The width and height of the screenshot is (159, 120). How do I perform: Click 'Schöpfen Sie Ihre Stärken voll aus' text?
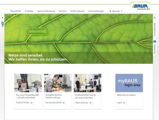pyautogui.click(x=54, y=96)
